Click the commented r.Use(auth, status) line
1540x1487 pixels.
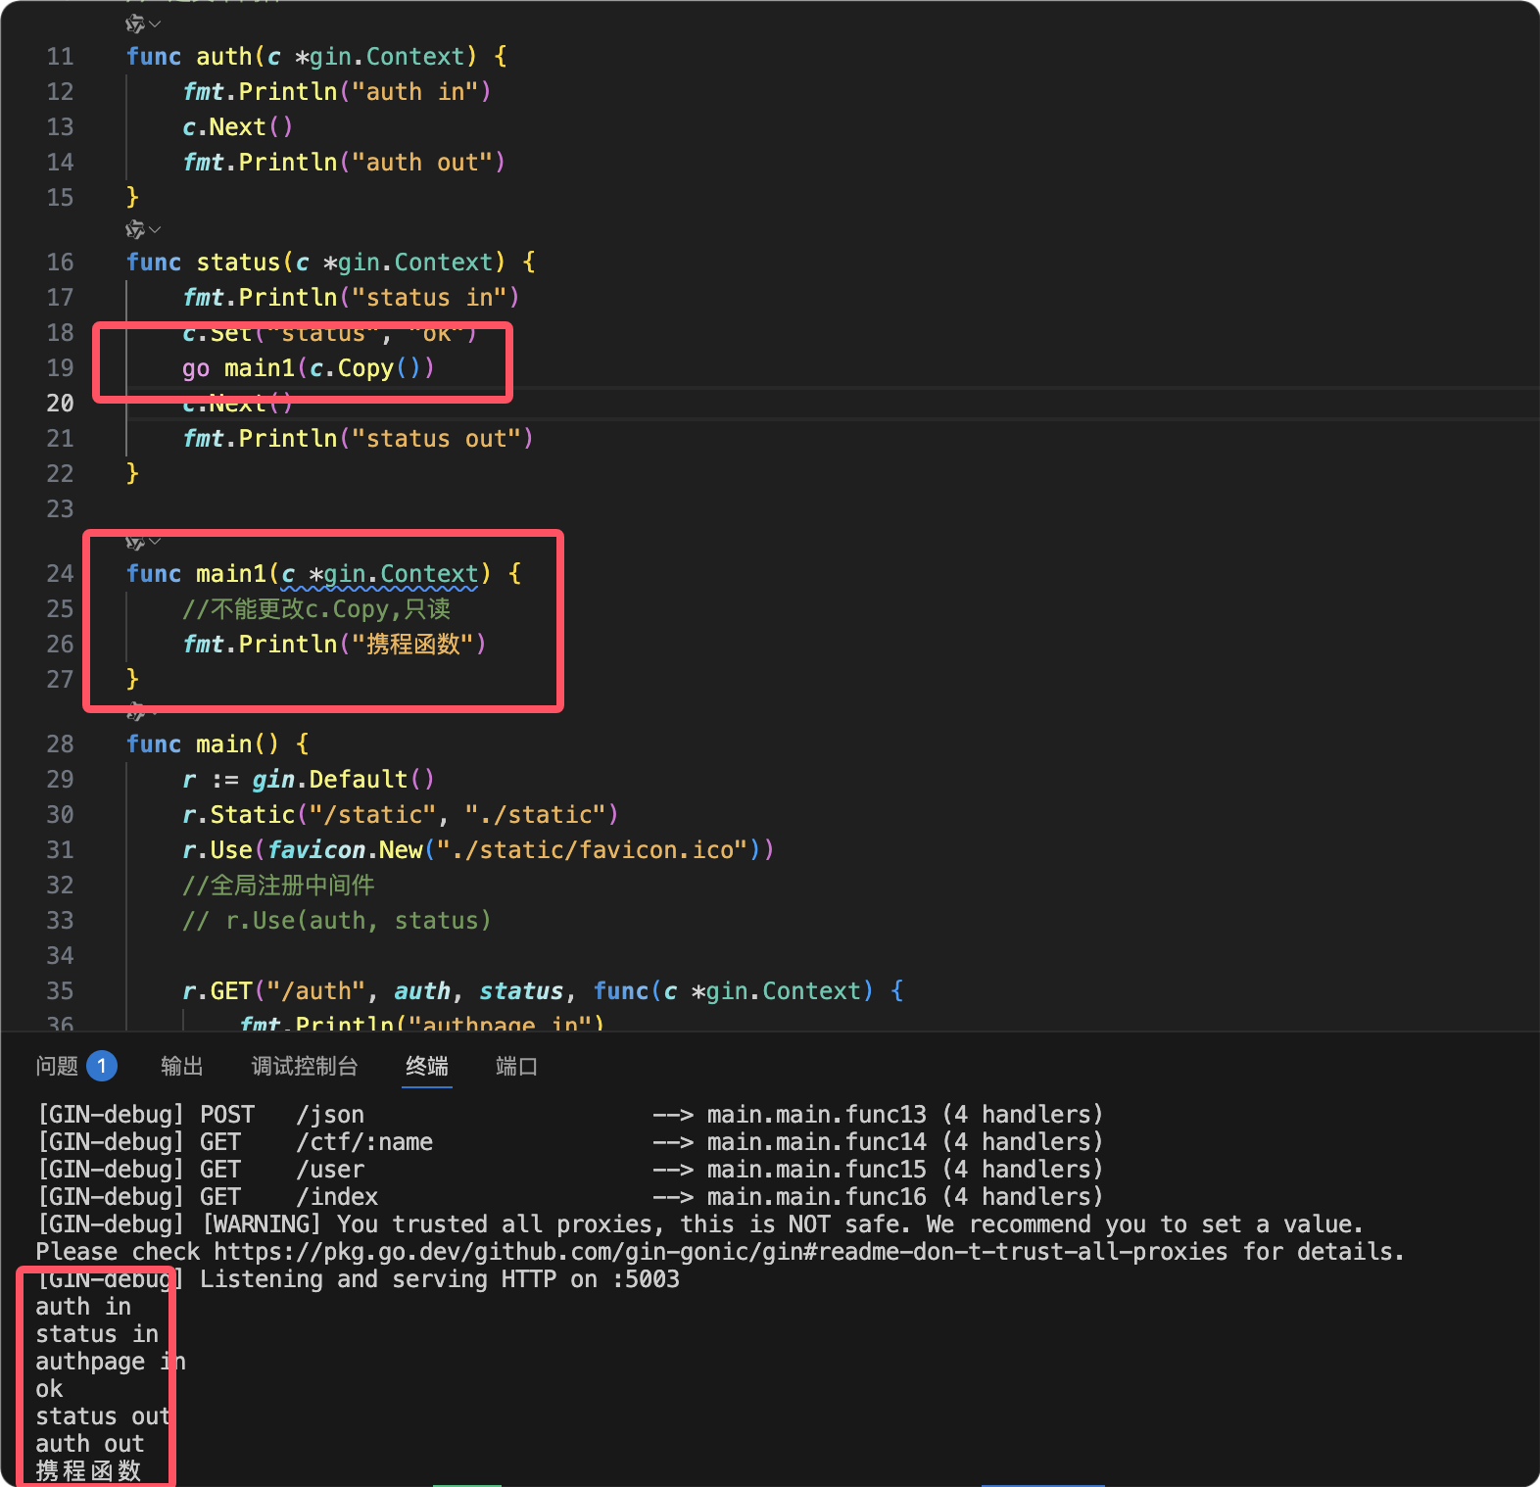336,921
